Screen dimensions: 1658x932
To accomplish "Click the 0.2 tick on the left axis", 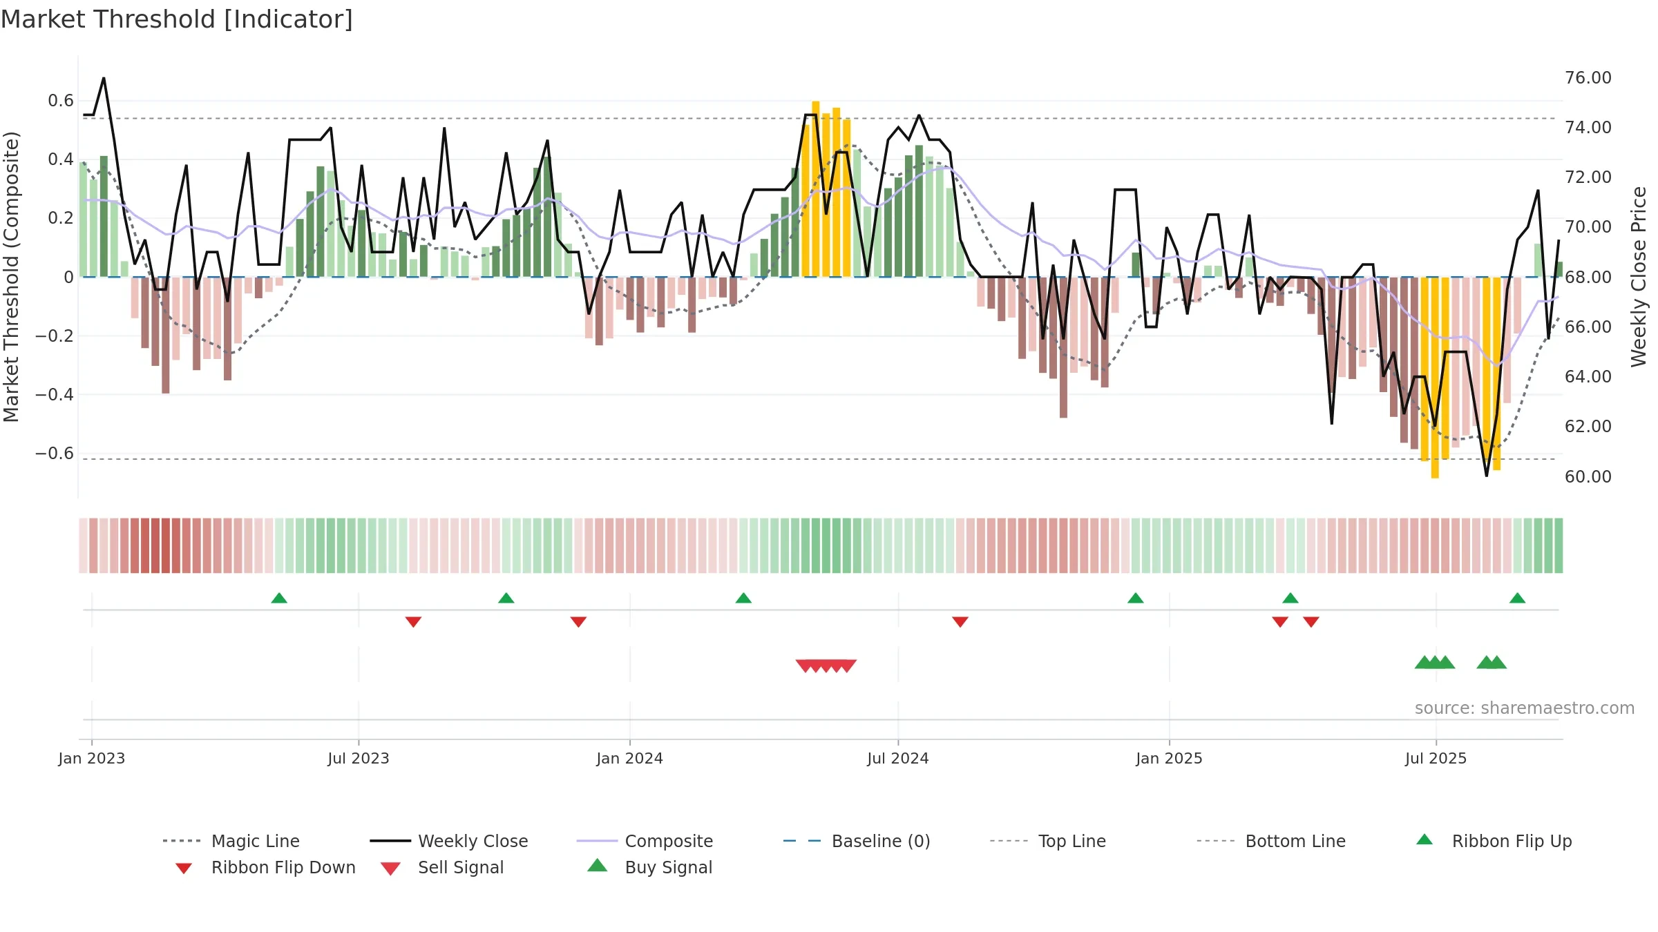I will pyautogui.click(x=61, y=218).
